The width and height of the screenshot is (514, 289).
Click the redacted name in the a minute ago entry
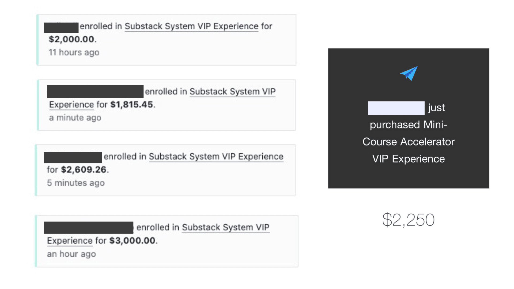[x=95, y=92]
